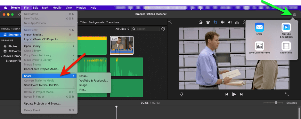This screenshot has width=301, height=119.
Task: Choose Send Event to Final Cut Pro
Action: (x=49, y=85)
